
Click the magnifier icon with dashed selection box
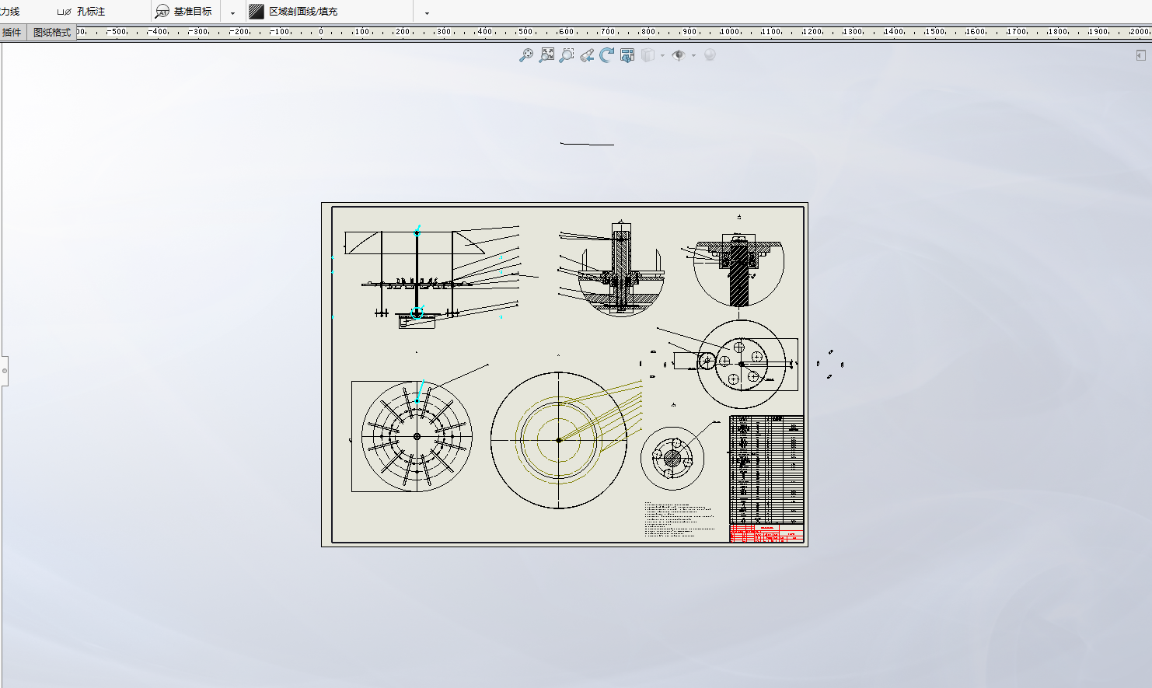coord(567,55)
